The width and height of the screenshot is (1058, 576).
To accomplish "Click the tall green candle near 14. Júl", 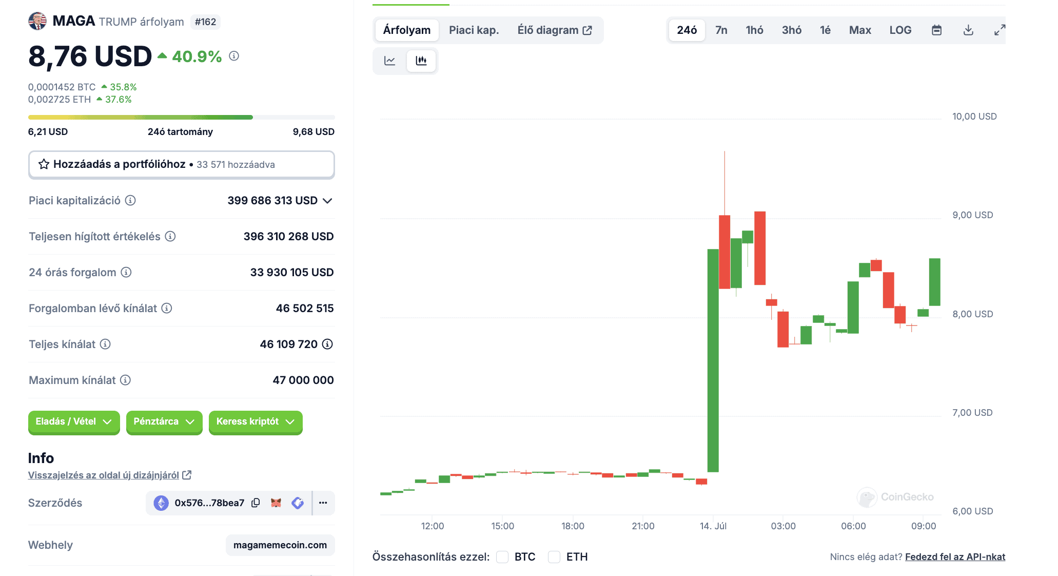I will click(713, 360).
